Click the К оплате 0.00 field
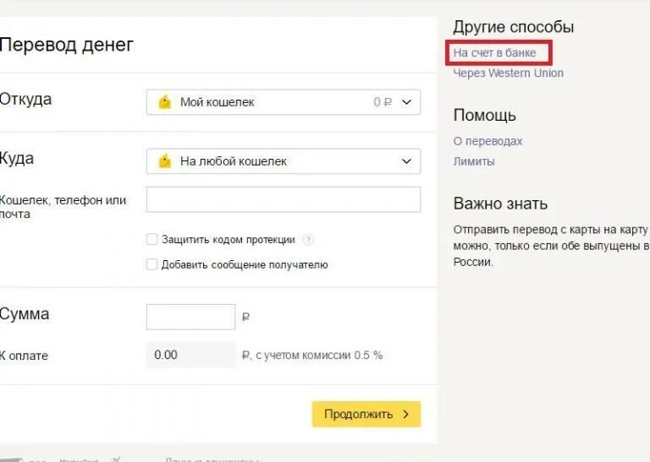Viewport: 650px width, 462px height. pos(190,355)
